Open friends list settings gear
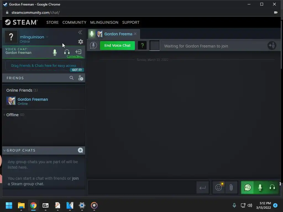 click(x=80, y=42)
